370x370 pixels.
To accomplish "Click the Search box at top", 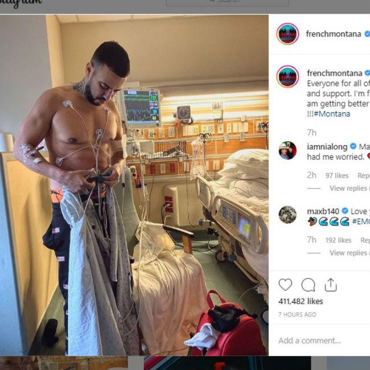I will (x=228, y=3).
